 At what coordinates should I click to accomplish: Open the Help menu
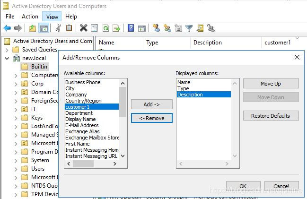click(x=71, y=17)
